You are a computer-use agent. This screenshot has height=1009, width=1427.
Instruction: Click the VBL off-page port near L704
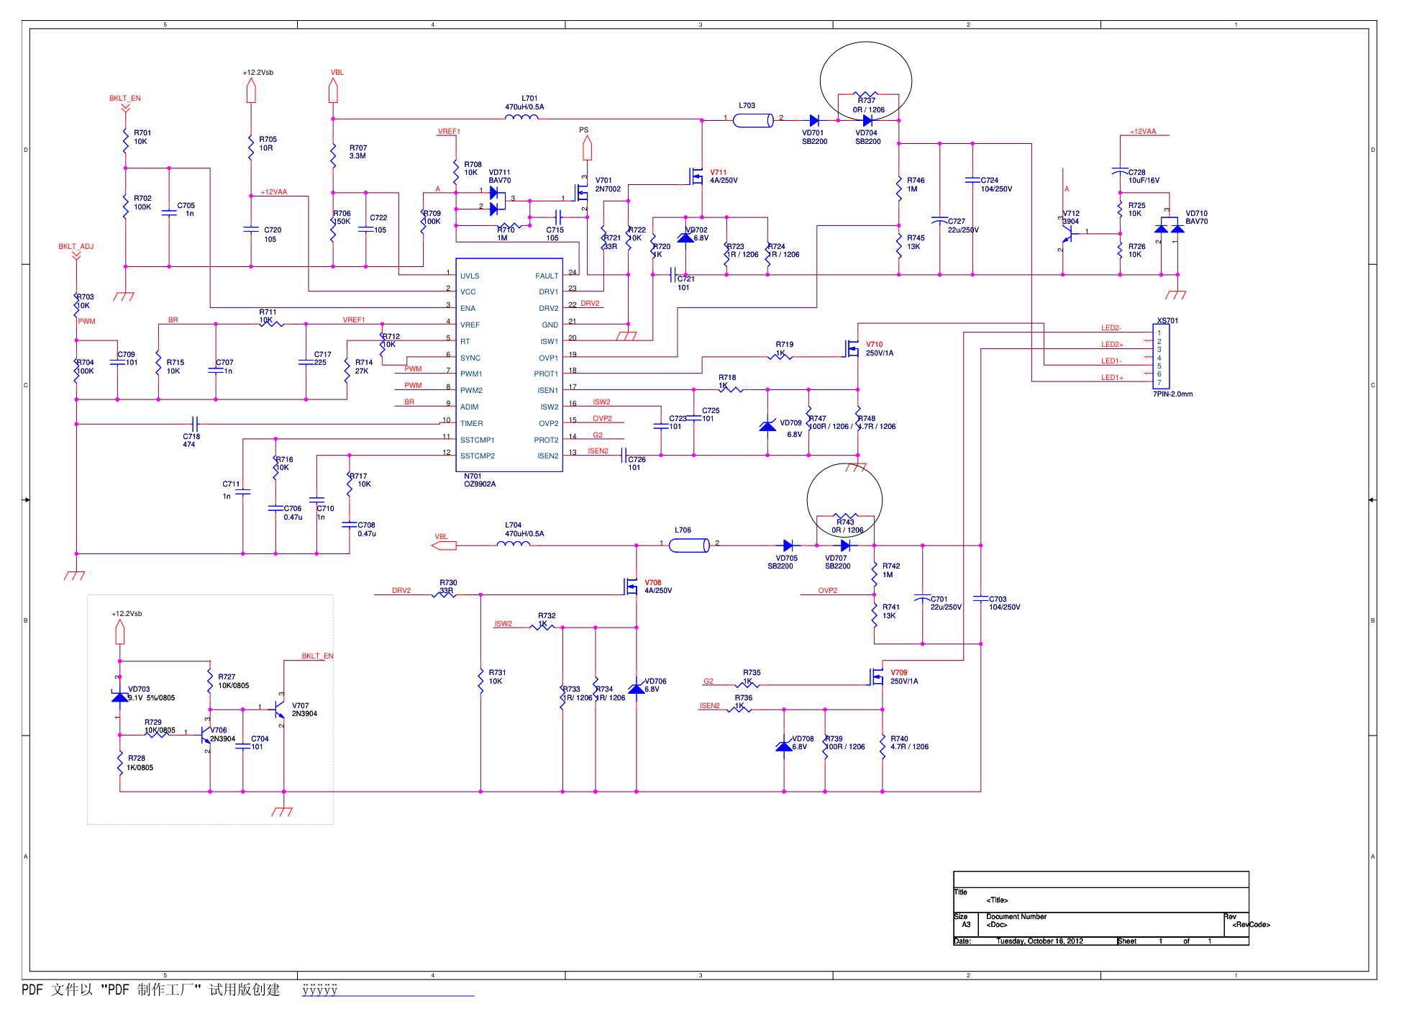coord(444,546)
